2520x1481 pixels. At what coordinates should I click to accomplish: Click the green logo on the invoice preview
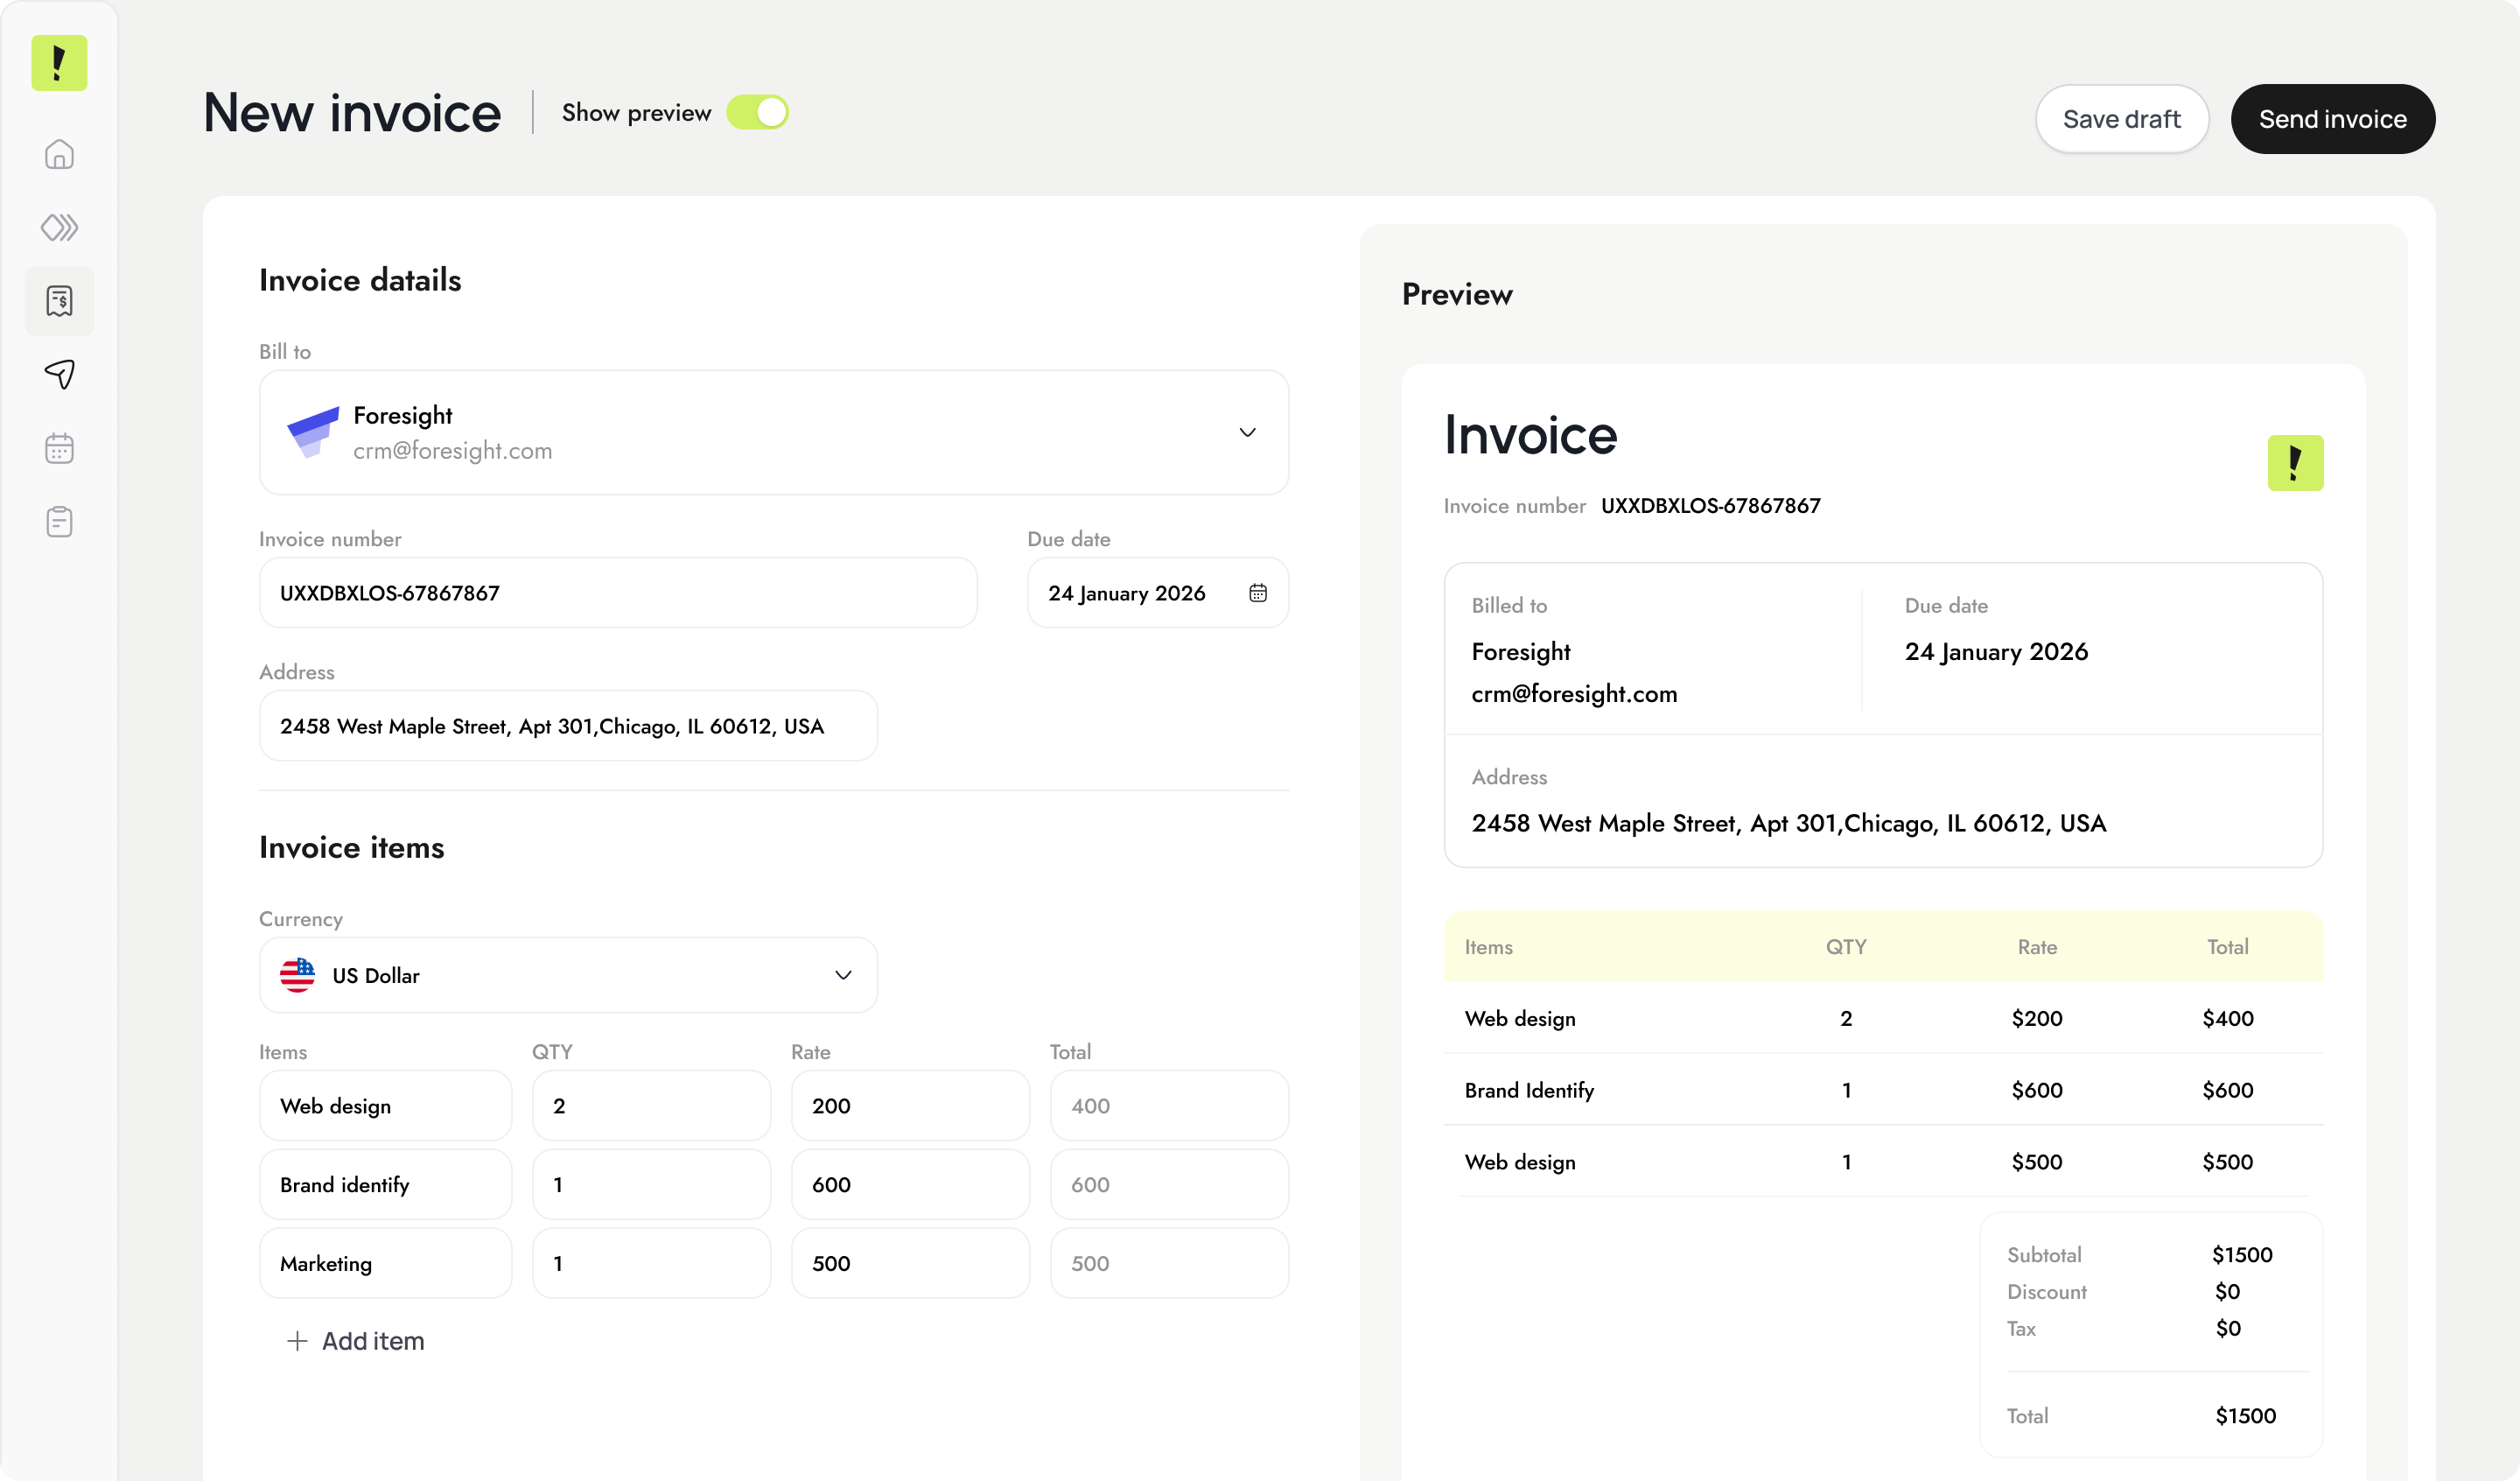tap(2295, 463)
